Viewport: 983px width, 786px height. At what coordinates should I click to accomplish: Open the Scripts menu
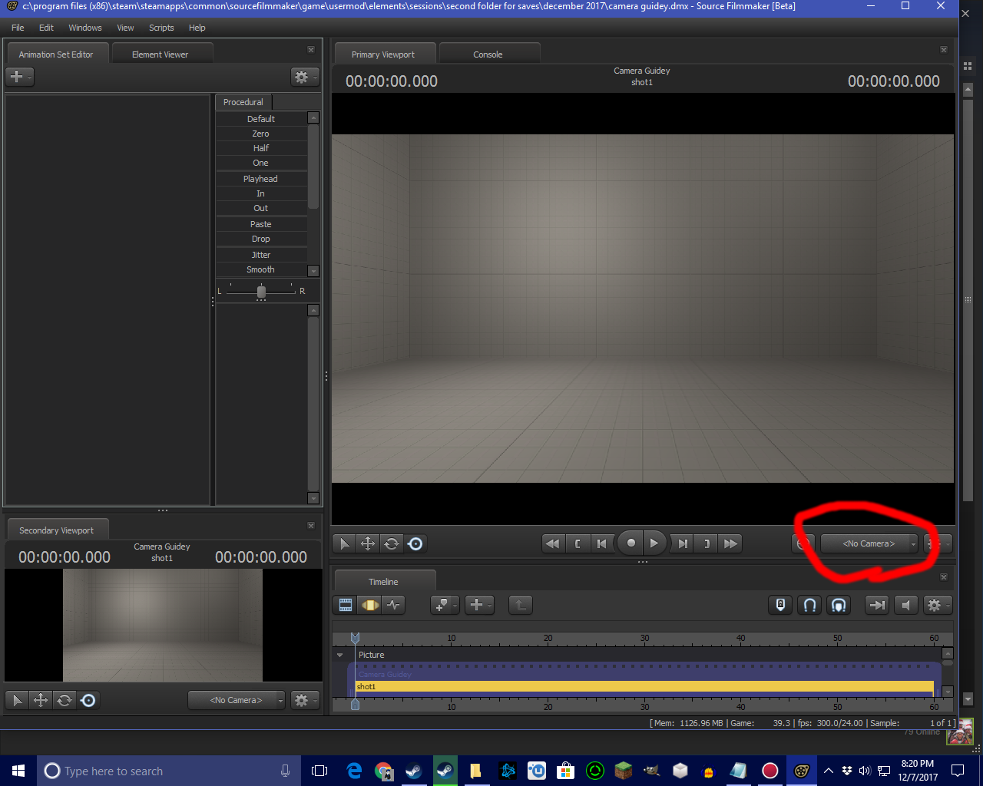(x=161, y=28)
